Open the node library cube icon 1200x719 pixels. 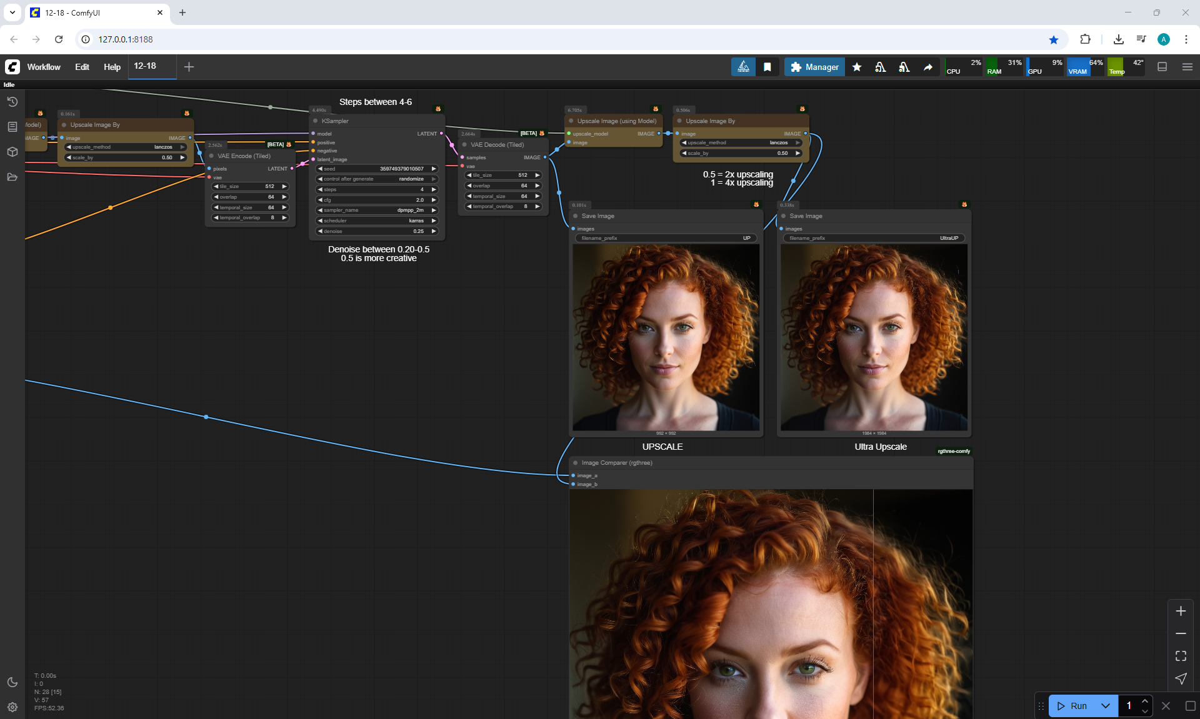click(12, 152)
